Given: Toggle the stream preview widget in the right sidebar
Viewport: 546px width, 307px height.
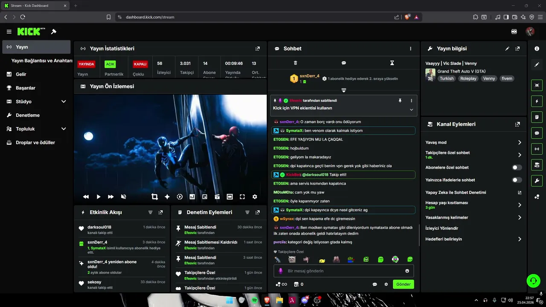Looking at the screenshot, I should click(537, 85).
